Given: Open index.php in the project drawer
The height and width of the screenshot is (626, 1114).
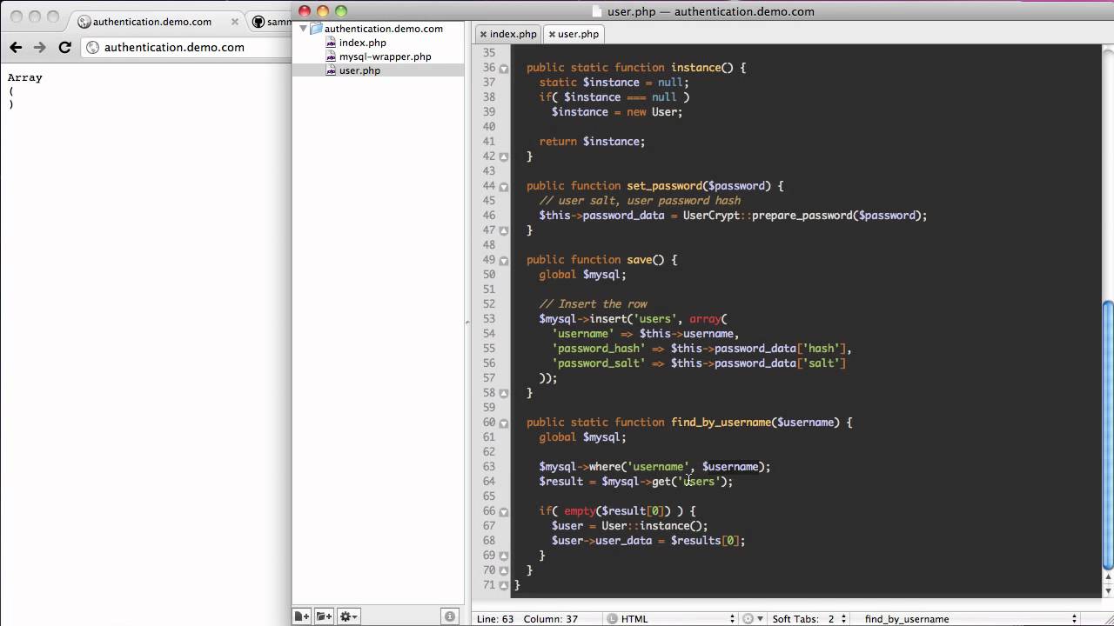Looking at the screenshot, I should click(x=362, y=43).
